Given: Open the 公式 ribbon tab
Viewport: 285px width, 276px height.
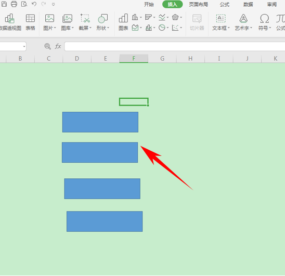Looking at the screenshot, I should [225, 4].
